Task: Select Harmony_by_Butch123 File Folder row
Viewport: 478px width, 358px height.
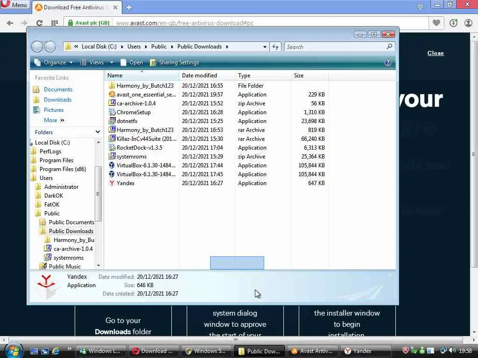Action: tap(217, 86)
